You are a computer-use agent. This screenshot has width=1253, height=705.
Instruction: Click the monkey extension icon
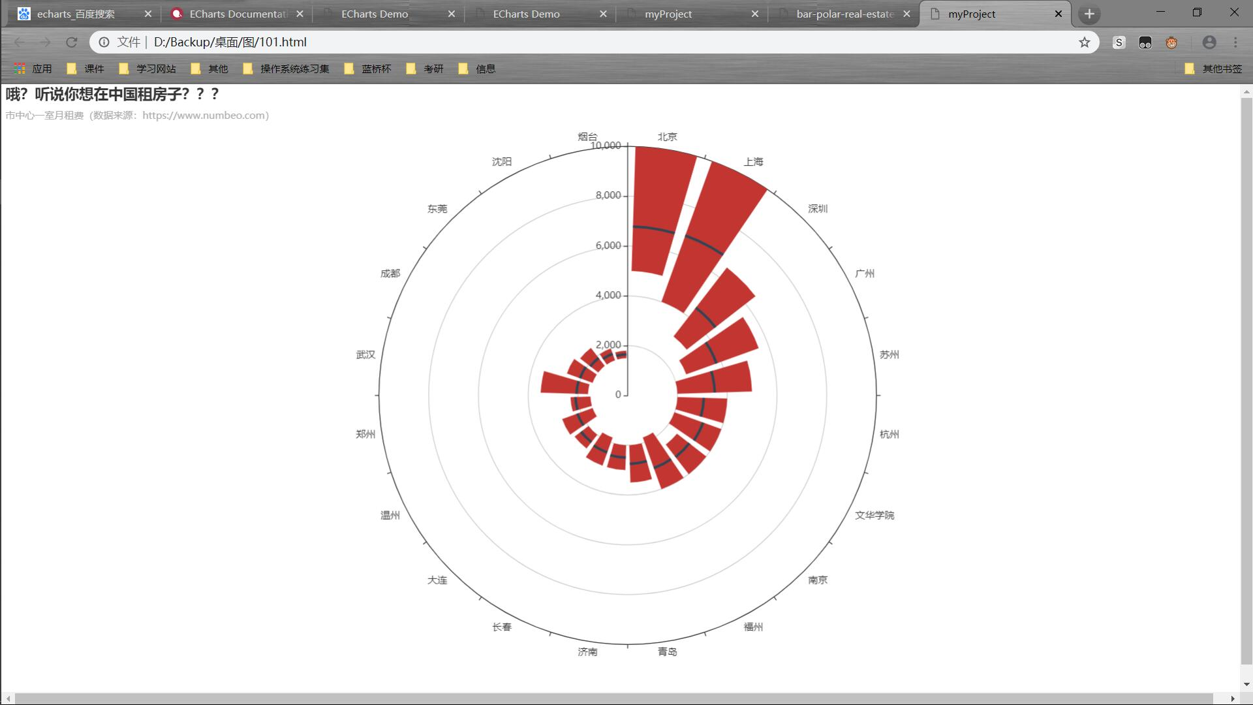click(x=1171, y=42)
